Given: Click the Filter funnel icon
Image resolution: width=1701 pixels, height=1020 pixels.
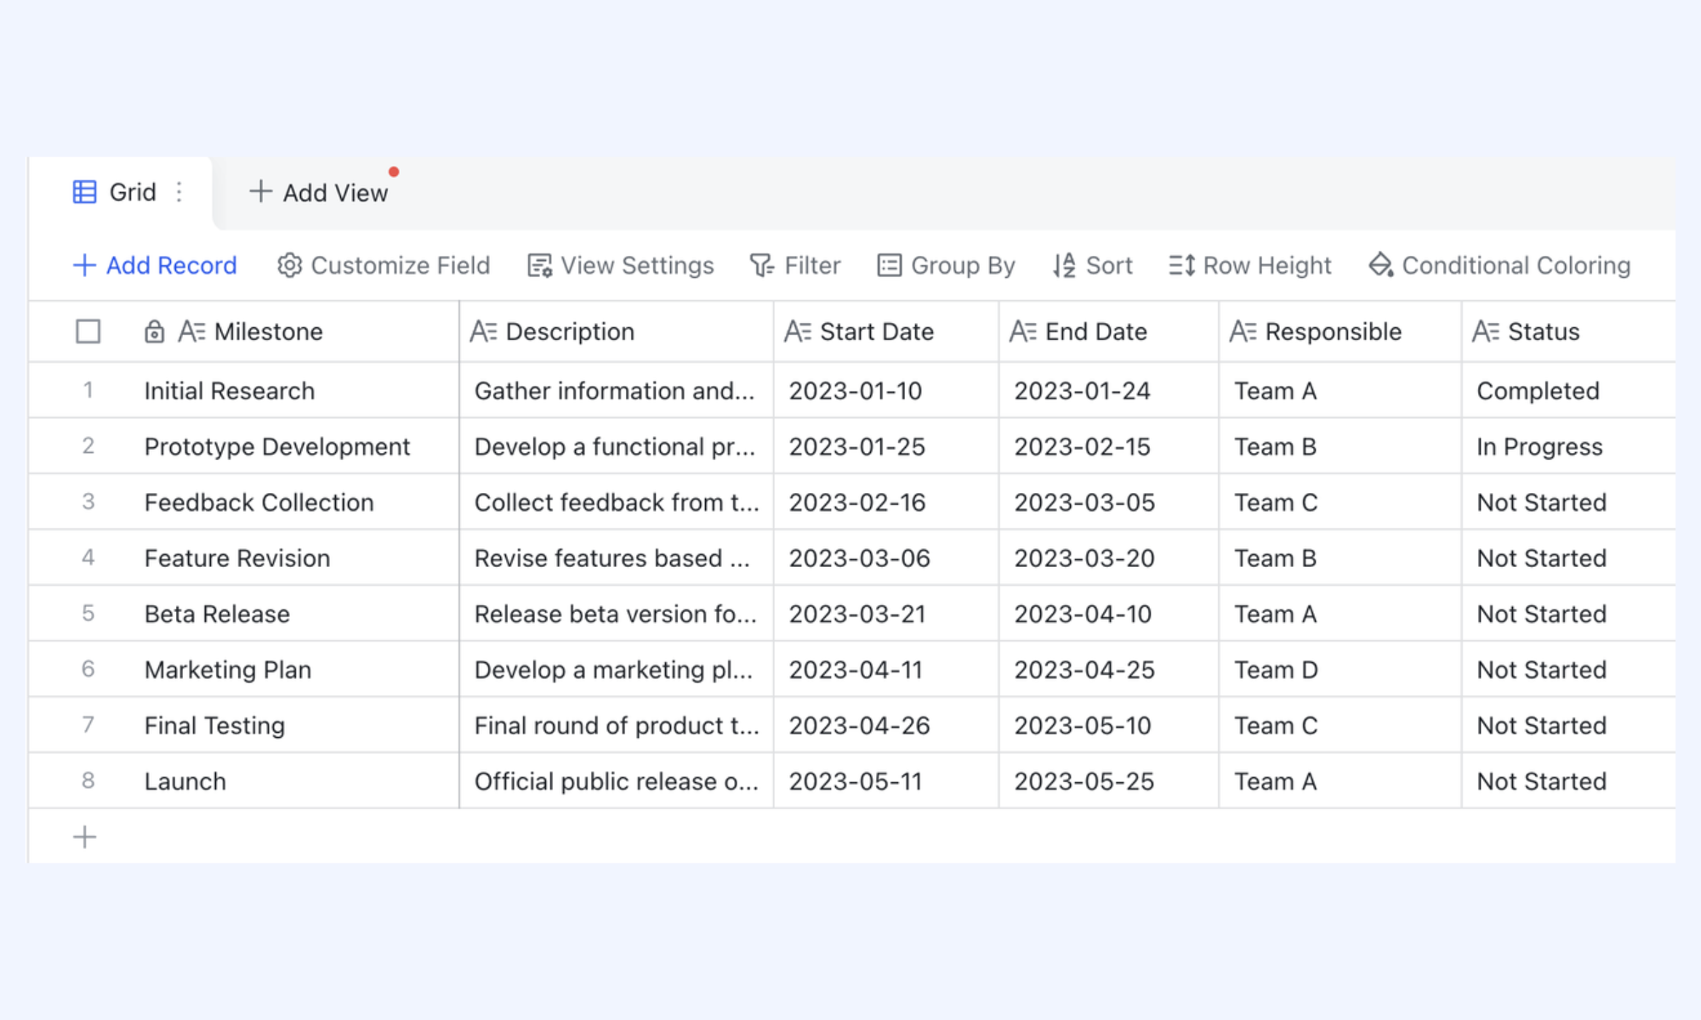Looking at the screenshot, I should 762,265.
